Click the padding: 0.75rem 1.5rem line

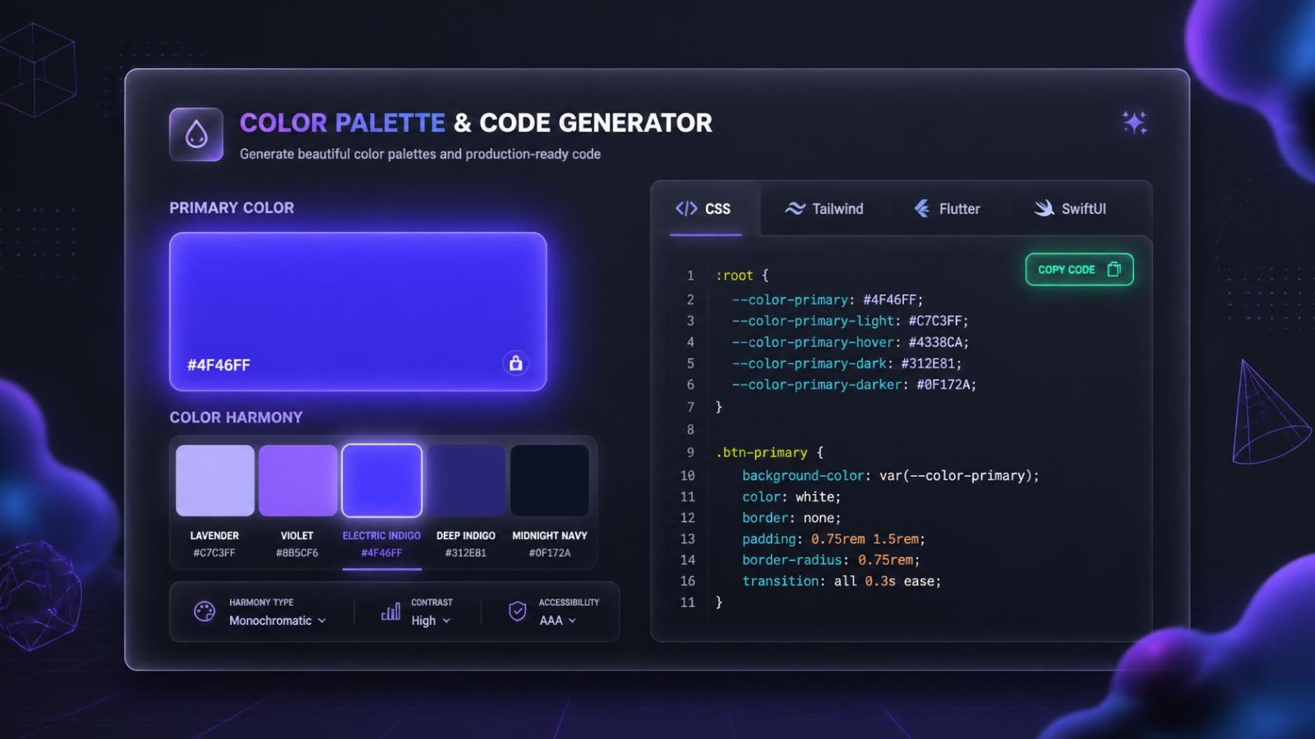(833, 539)
